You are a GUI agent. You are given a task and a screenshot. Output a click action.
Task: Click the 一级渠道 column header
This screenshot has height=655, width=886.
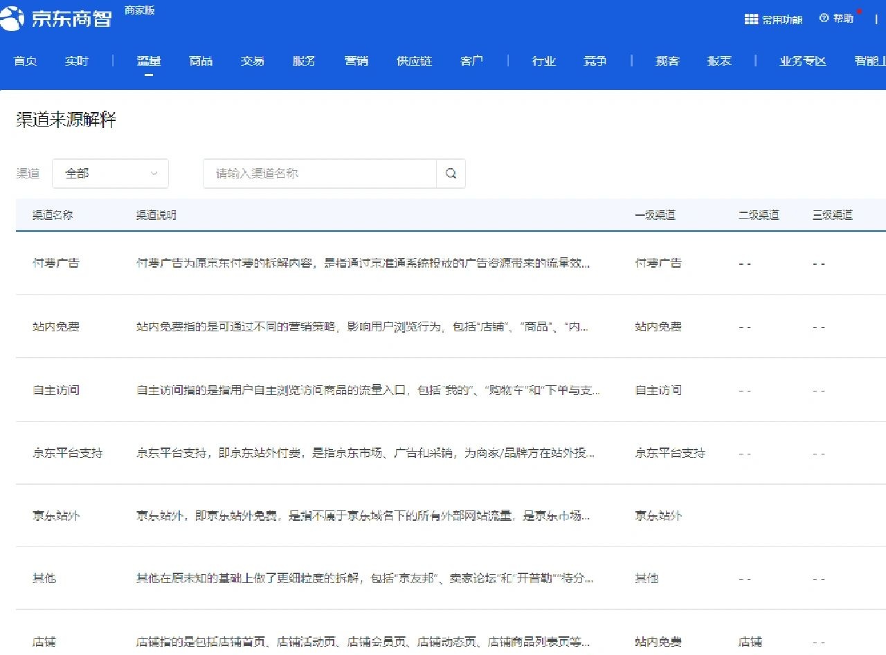click(656, 215)
